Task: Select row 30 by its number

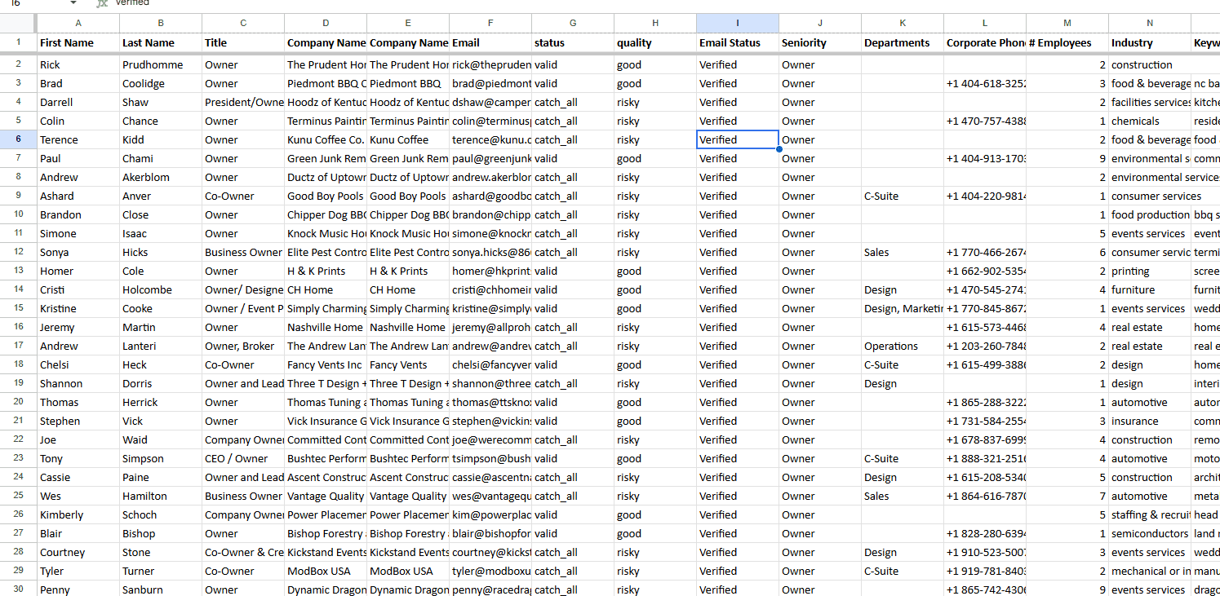Action: tap(18, 589)
